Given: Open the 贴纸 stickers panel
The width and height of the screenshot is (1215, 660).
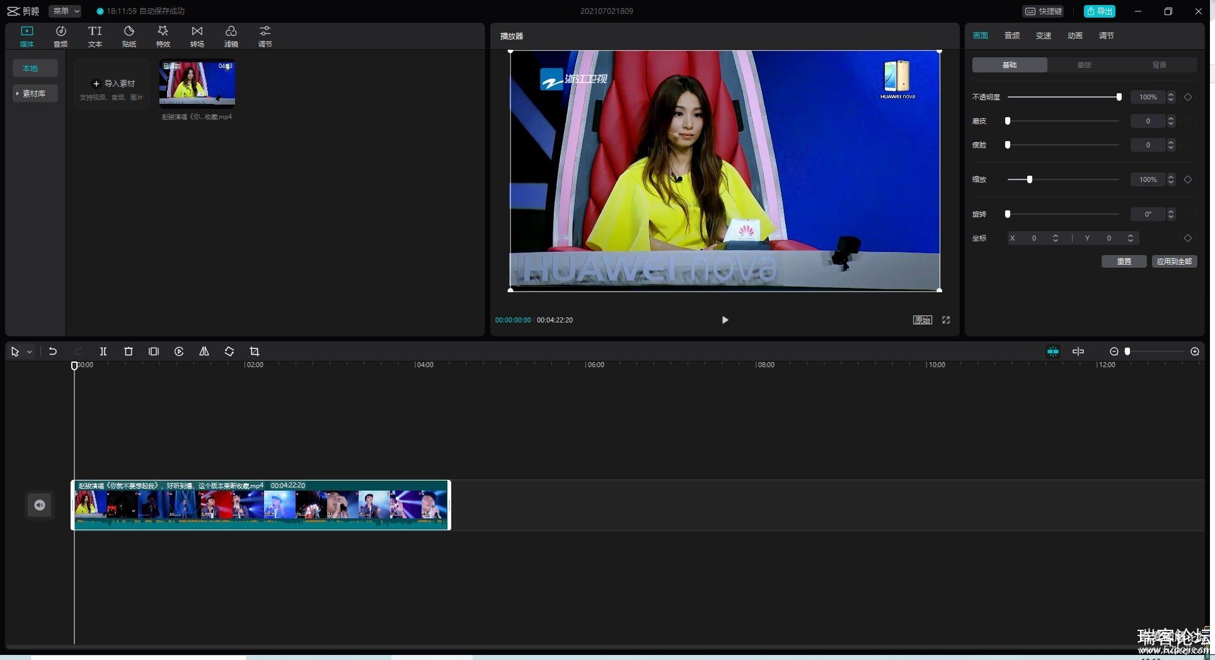Looking at the screenshot, I should click(x=129, y=37).
